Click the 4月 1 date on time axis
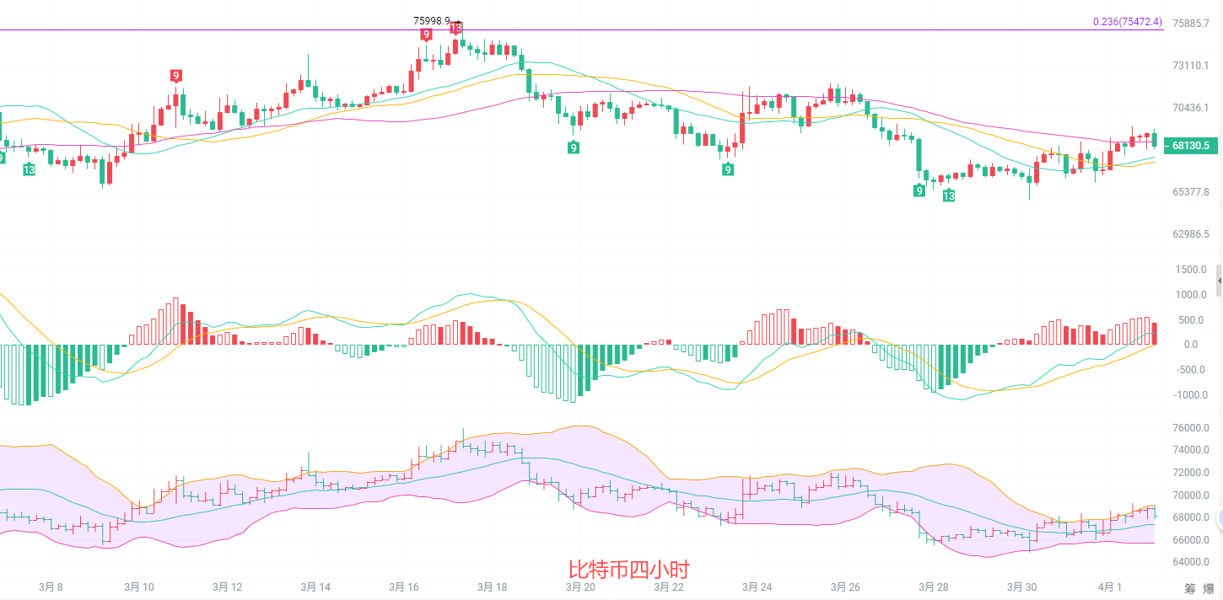 click(1110, 587)
